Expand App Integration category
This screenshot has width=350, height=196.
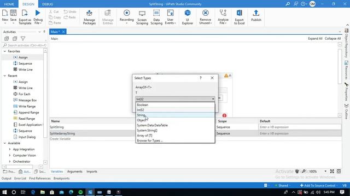click(10, 149)
